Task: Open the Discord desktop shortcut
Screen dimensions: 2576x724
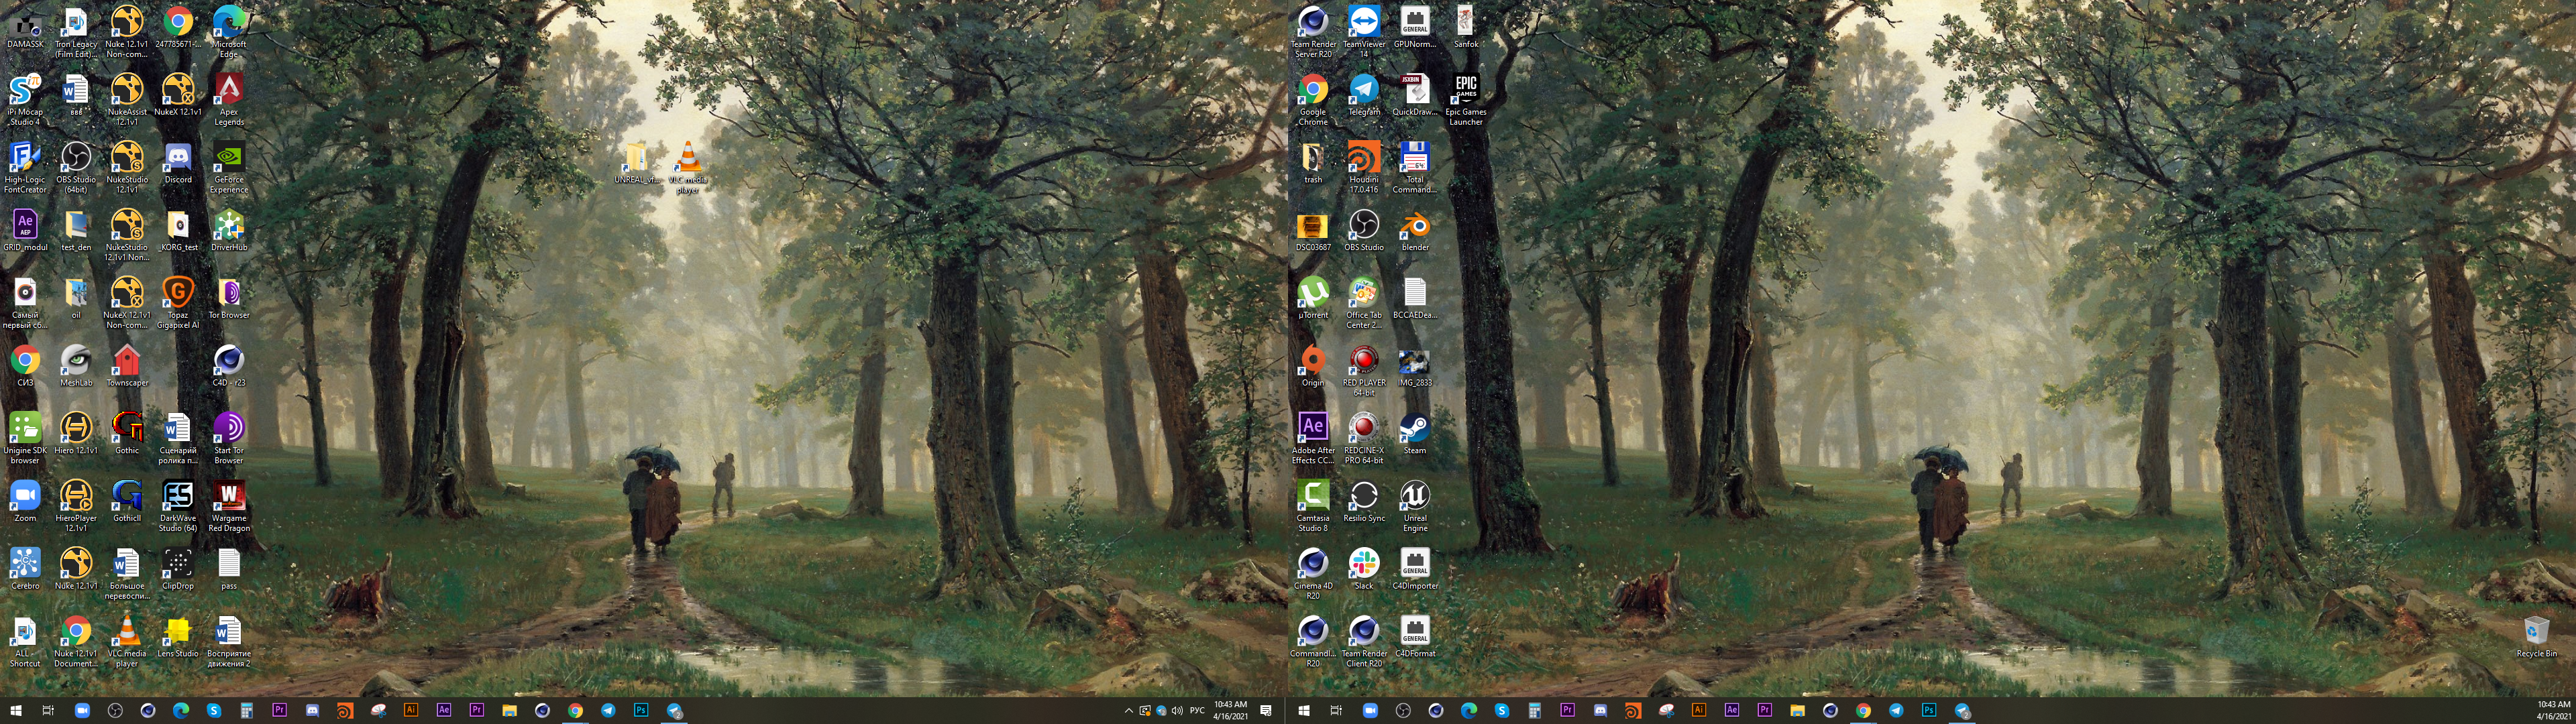Action: click(x=178, y=163)
